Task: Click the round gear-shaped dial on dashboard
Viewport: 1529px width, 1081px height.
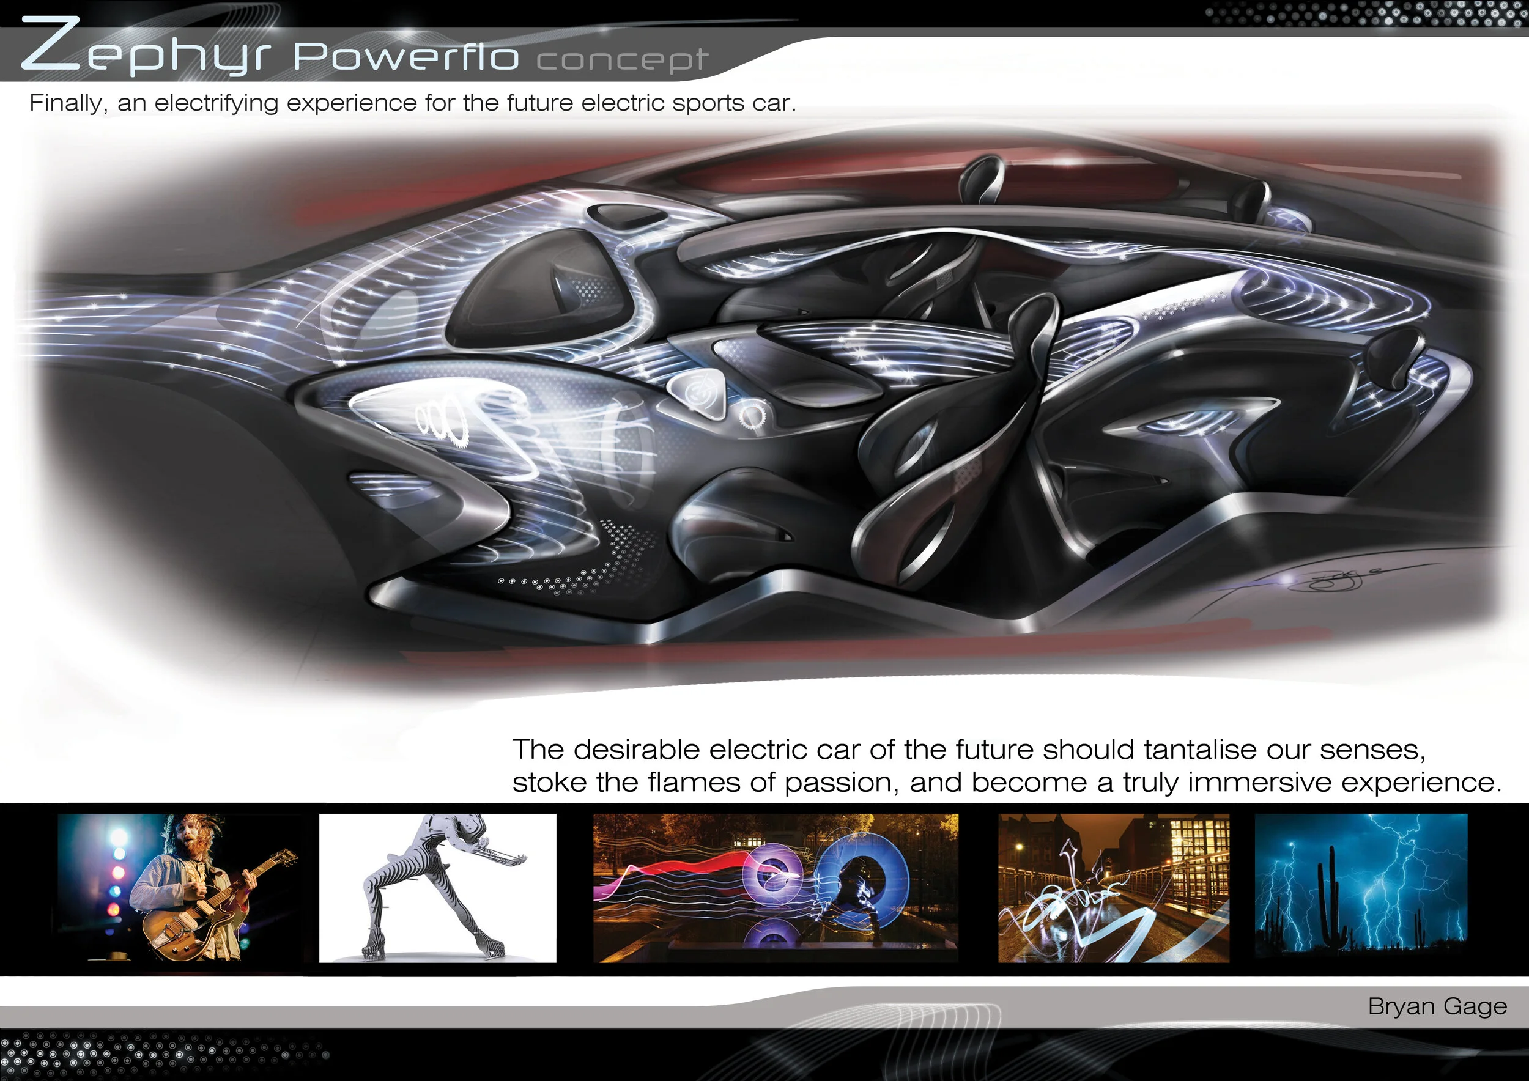Action: (752, 417)
